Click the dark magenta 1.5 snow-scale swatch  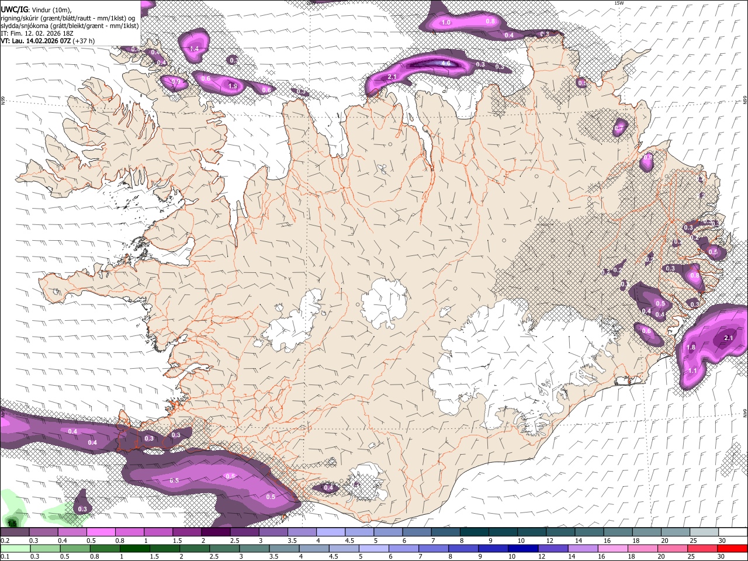coord(186,532)
